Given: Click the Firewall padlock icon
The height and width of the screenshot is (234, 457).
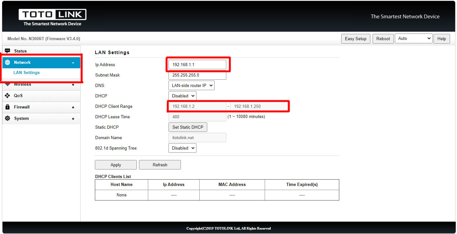Looking at the screenshot, I should coord(8,107).
